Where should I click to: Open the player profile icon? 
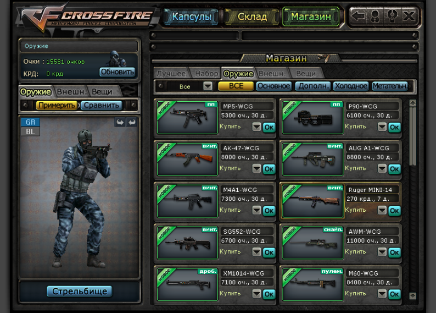(x=374, y=16)
